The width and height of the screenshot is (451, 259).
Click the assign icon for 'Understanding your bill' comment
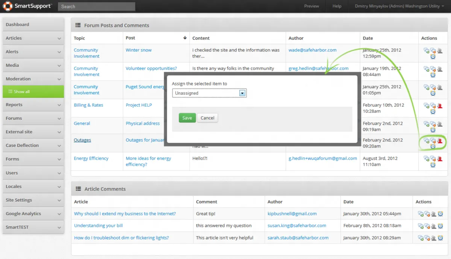[x=434, y=226]
